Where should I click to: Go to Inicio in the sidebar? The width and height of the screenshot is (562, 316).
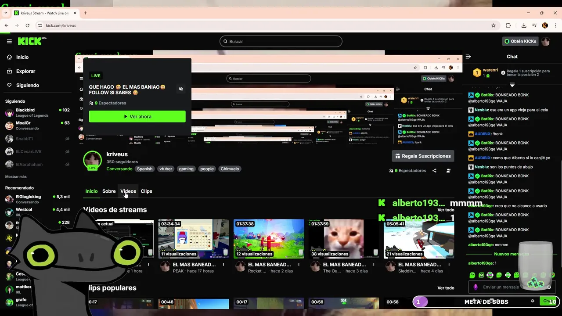point(22,57)
